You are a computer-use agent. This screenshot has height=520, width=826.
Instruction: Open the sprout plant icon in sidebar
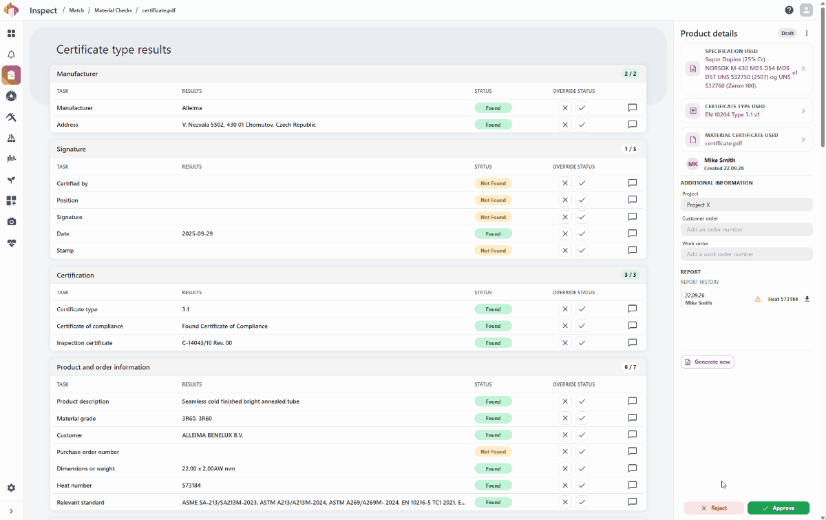tap(11, 180)
